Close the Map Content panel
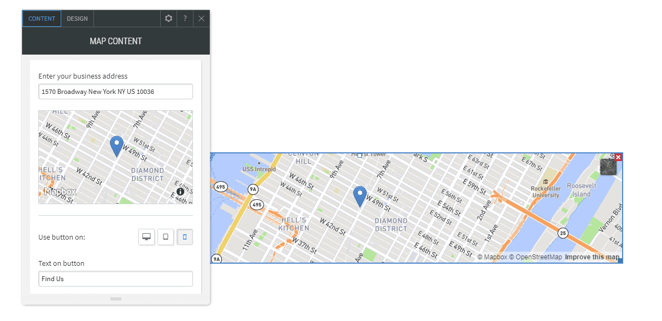Viewport: 662px width, 321px height. (x=201, y=19)
